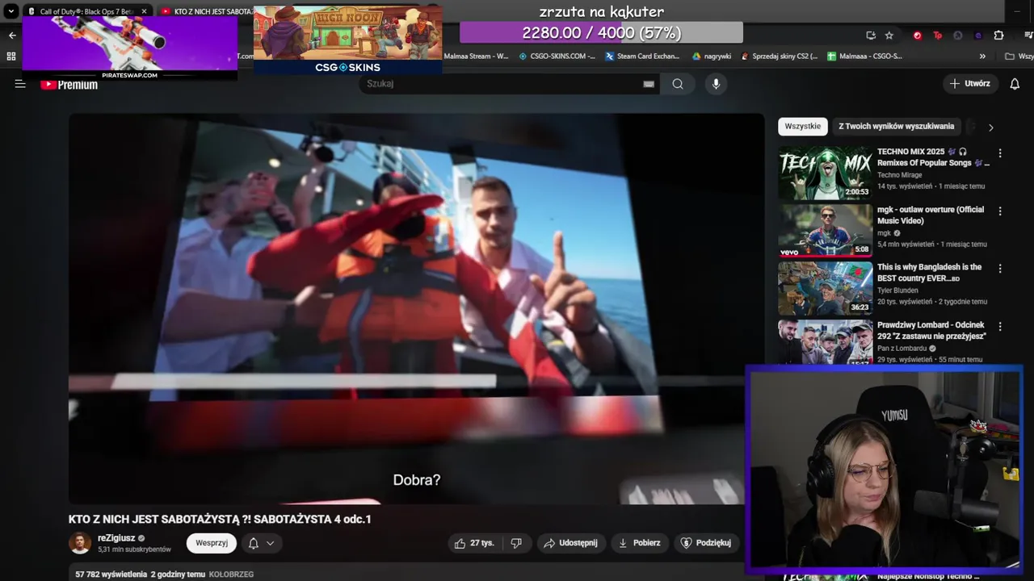The width and height of the screenshot is (1034, 581).
Task: Click the main video player to pause
Action: pyautogui.click(x=416, y=309)
